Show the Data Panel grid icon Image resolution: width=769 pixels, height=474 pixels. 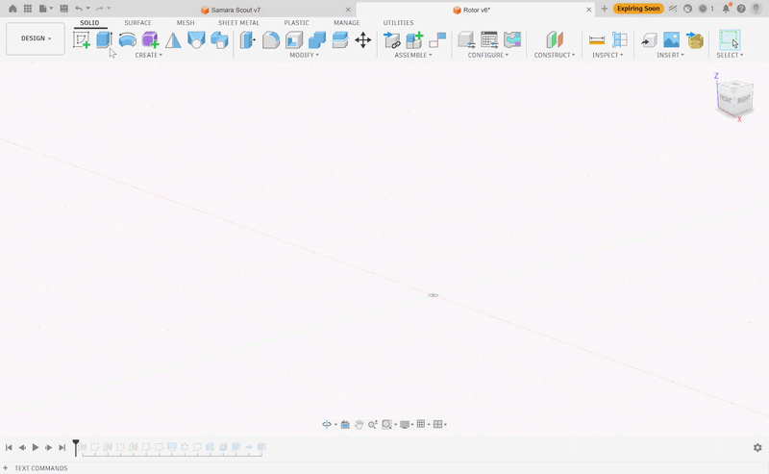pos(28,9)
